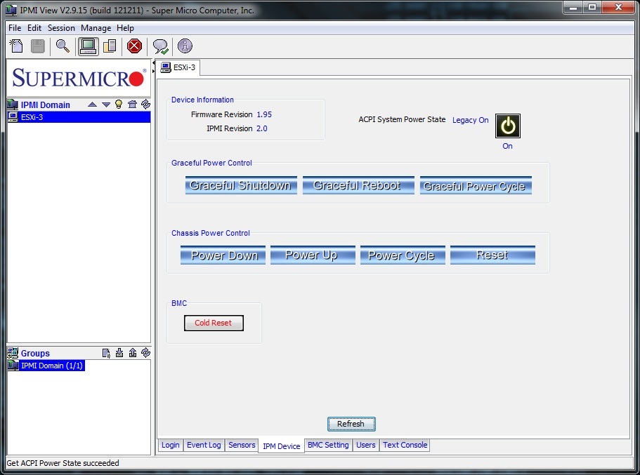Switch to the Login tab
Image resolution: width=640 pixels, height=475 pixels.
click(170, 445)
